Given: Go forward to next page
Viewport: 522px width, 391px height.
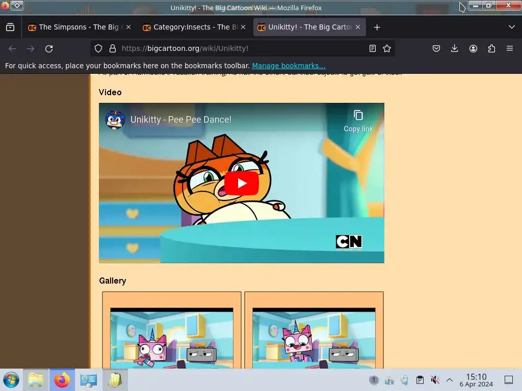Looking at the screenshot, I should pos(31,48).
